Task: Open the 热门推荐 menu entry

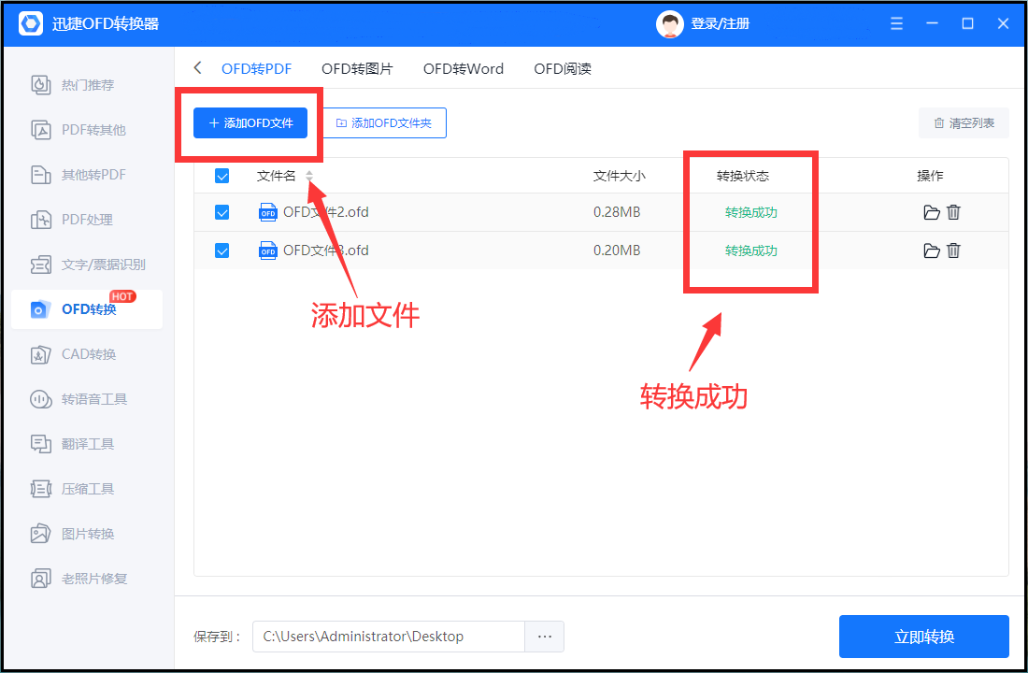Action: (x=88, y=85)
